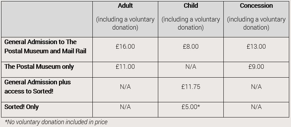The height and width of the screenshot is (127, 291).
Task: Click the £16.00 adult general admission price
Action: 125,47
